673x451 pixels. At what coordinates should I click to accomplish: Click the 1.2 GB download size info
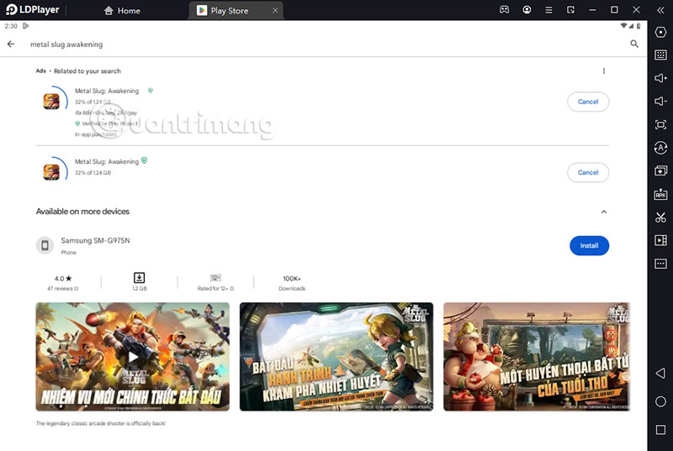[139, 282]
